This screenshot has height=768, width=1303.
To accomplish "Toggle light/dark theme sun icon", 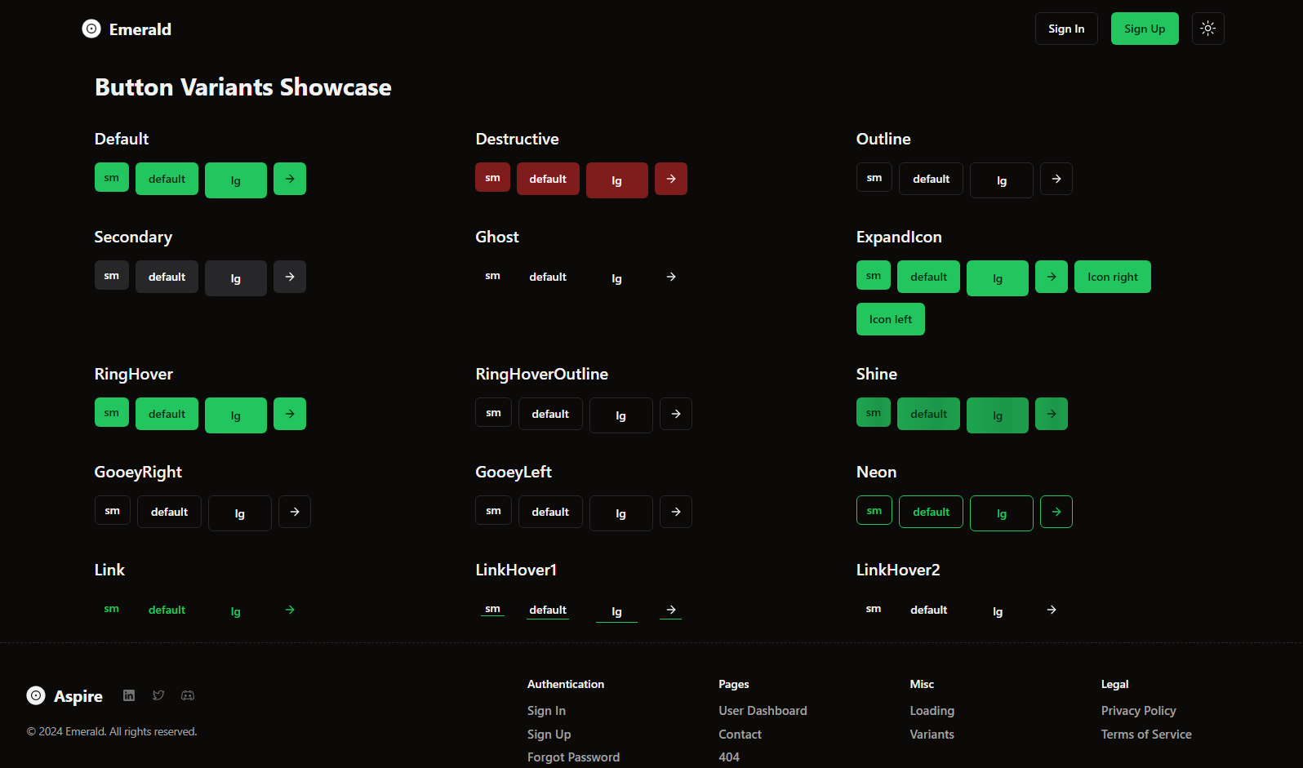I will (1208, 29).
